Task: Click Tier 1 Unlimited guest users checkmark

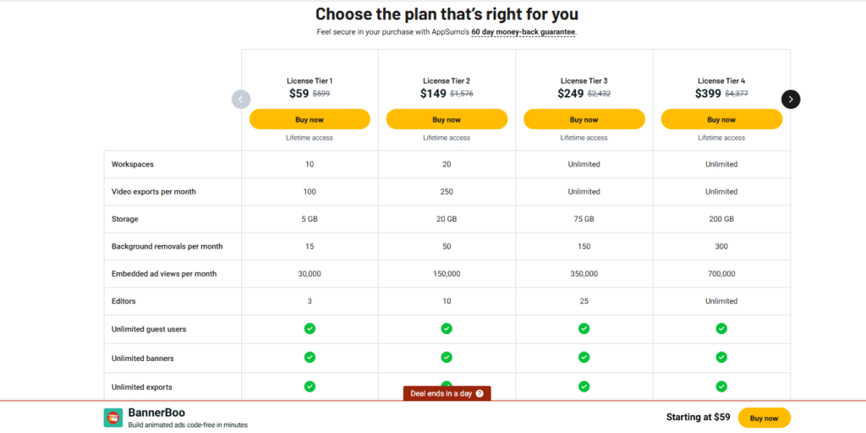Action: (x=310, y=329)
